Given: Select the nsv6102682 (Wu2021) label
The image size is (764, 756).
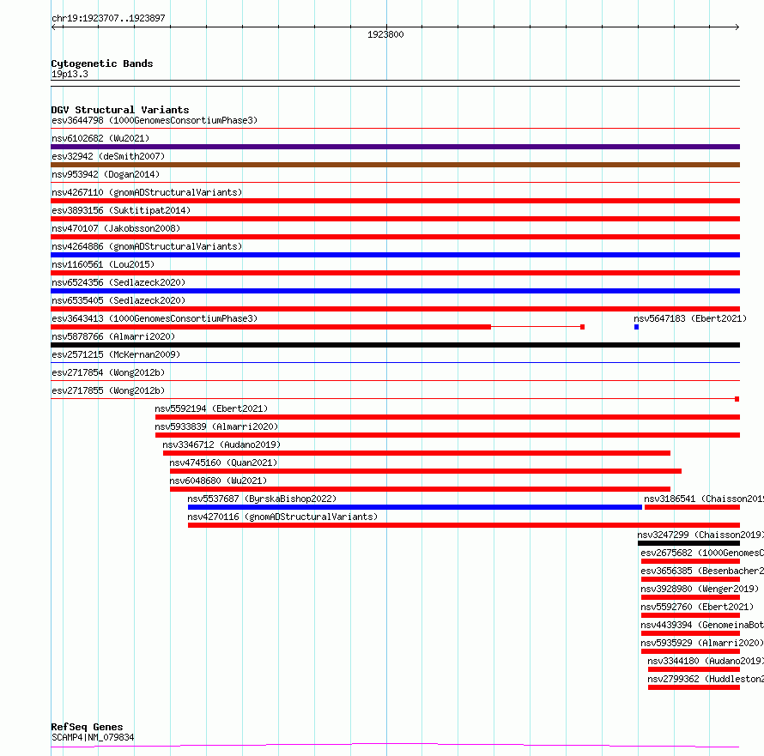Looking at the screenshot, I should (100, 138).
